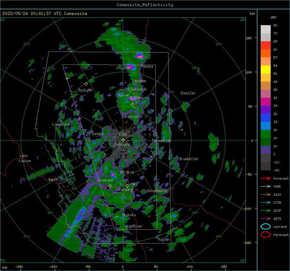This screenshot has width=290, height=271.
Task: Select the magenta swatch below 42 dBZ
Action: click(x=266, y=102)
